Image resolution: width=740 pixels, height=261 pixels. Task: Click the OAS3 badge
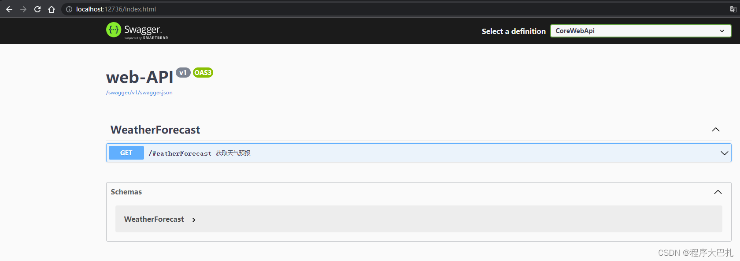point(203,73)
